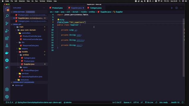Click the lightbulb quick-fix icon on line 6
This screenshot has height=106, width=189.
[58, 20]
